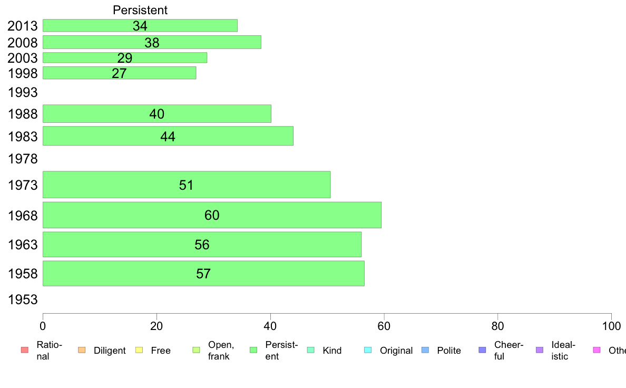Viewport: 626px width, 388px height.
Task: Click the Persistent chart title
Action: (x=140, y=10)
